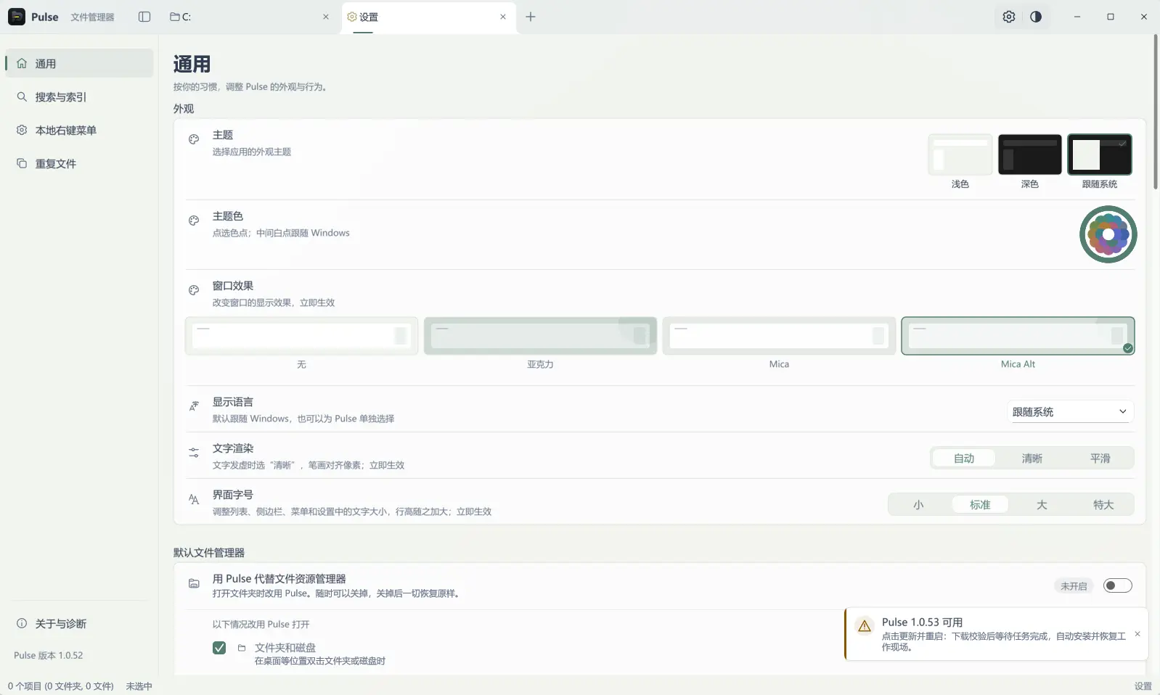Open 关于与诊断 page

pyautogui.click(x=80, y=623)
